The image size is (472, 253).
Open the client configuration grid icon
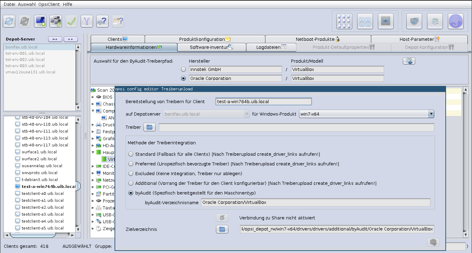pos(344,21)
